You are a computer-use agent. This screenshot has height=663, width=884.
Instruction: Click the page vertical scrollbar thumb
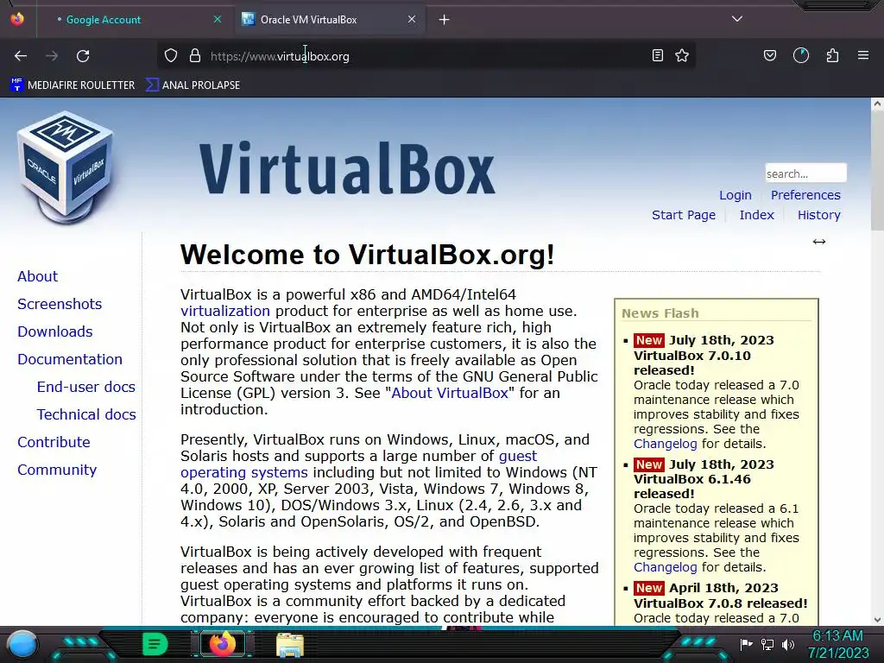877,170
